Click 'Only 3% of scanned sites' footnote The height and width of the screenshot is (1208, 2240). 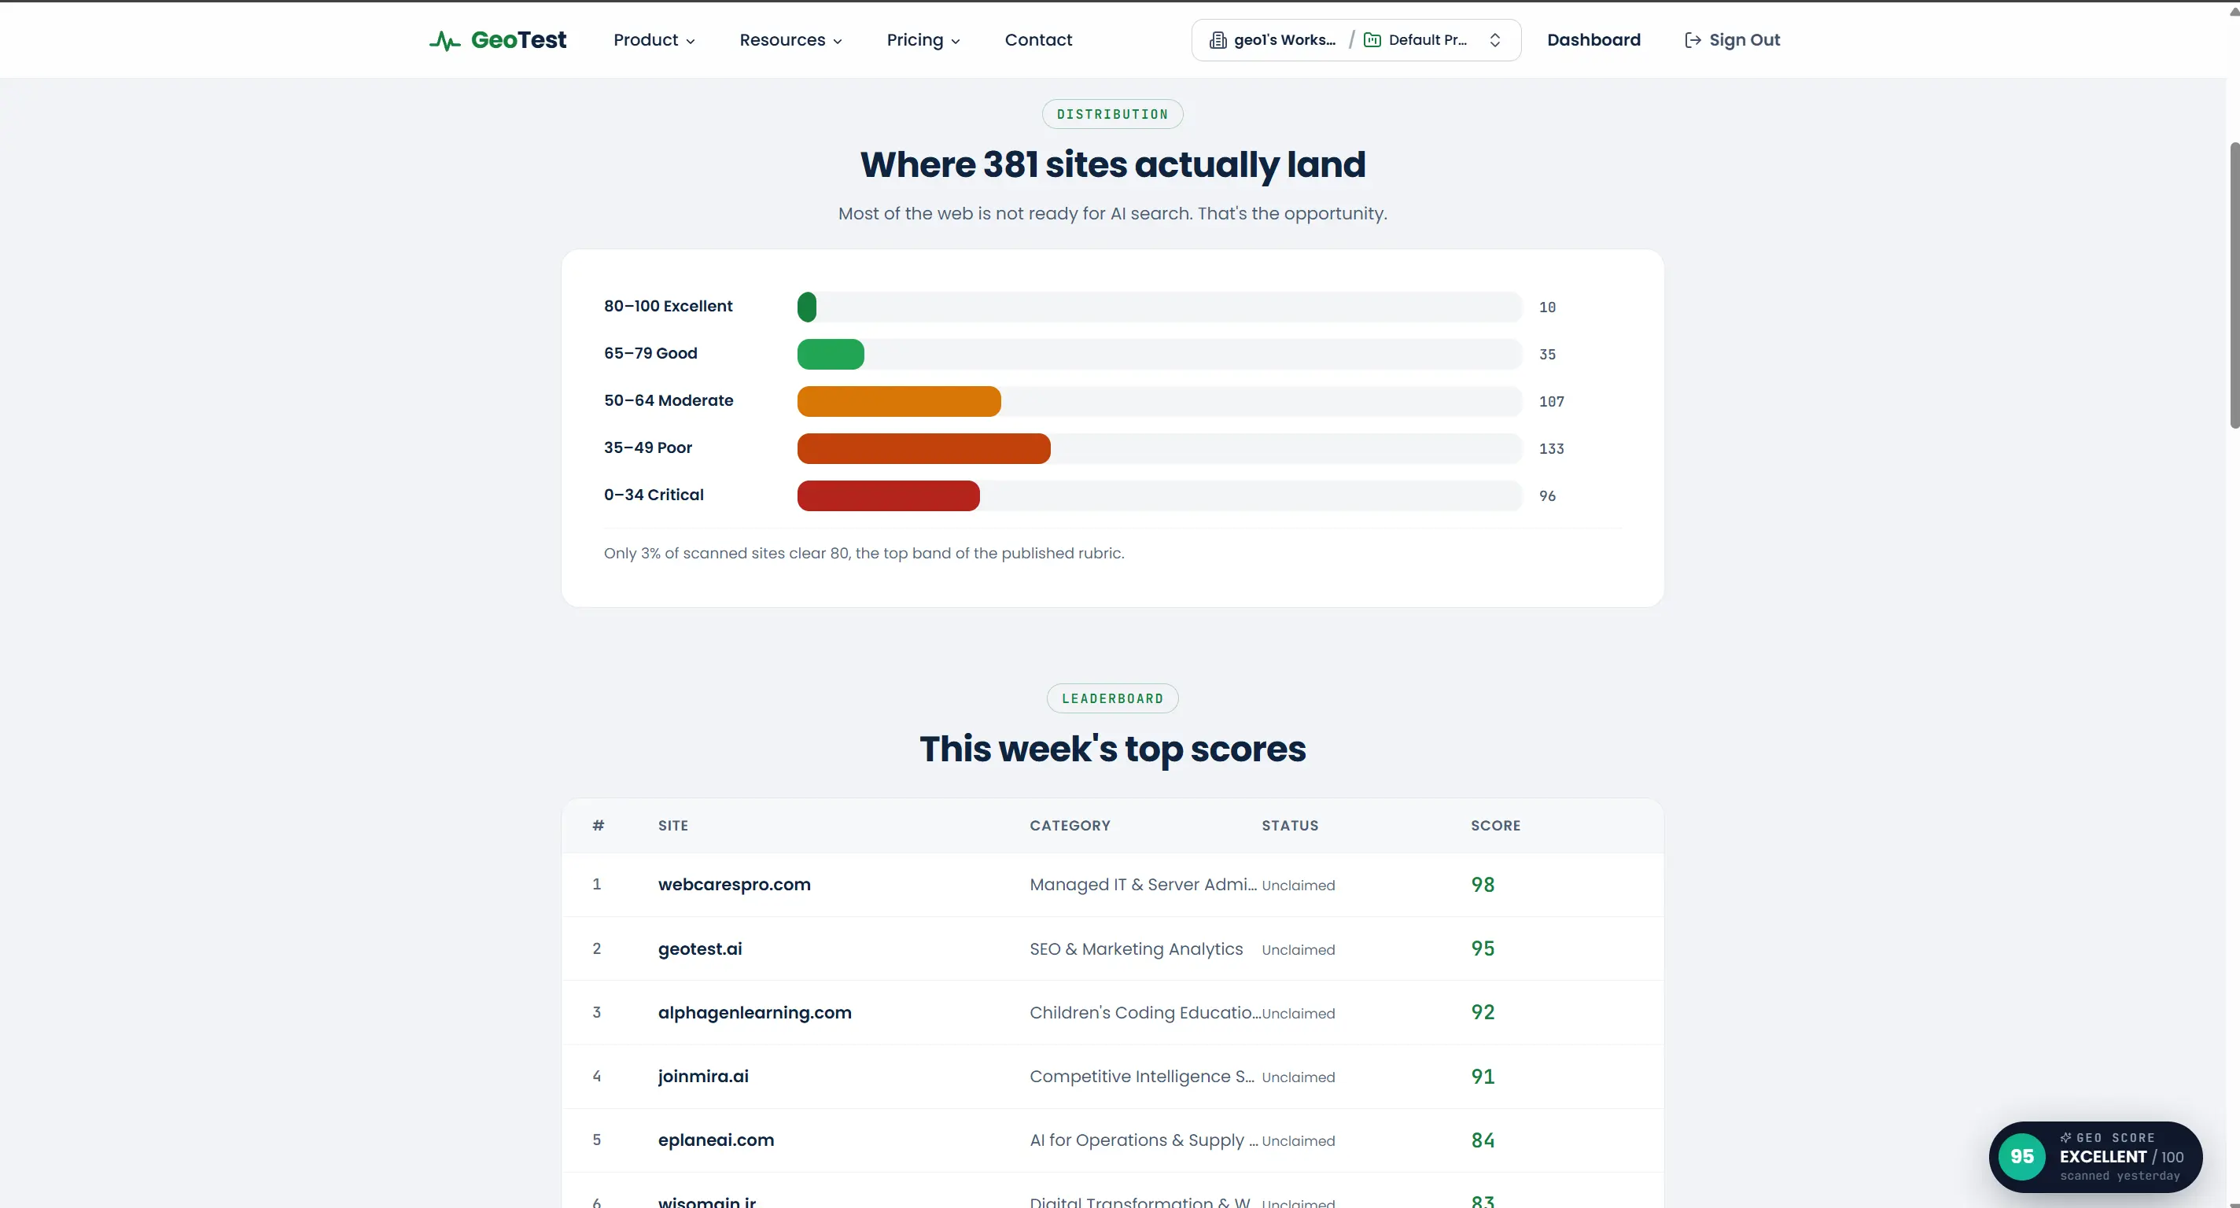(x=864, y=553)
